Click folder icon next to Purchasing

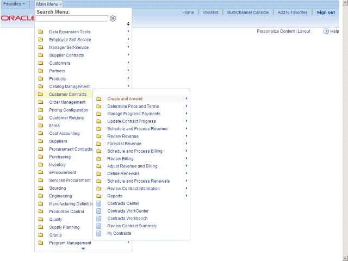pos(41,157)
